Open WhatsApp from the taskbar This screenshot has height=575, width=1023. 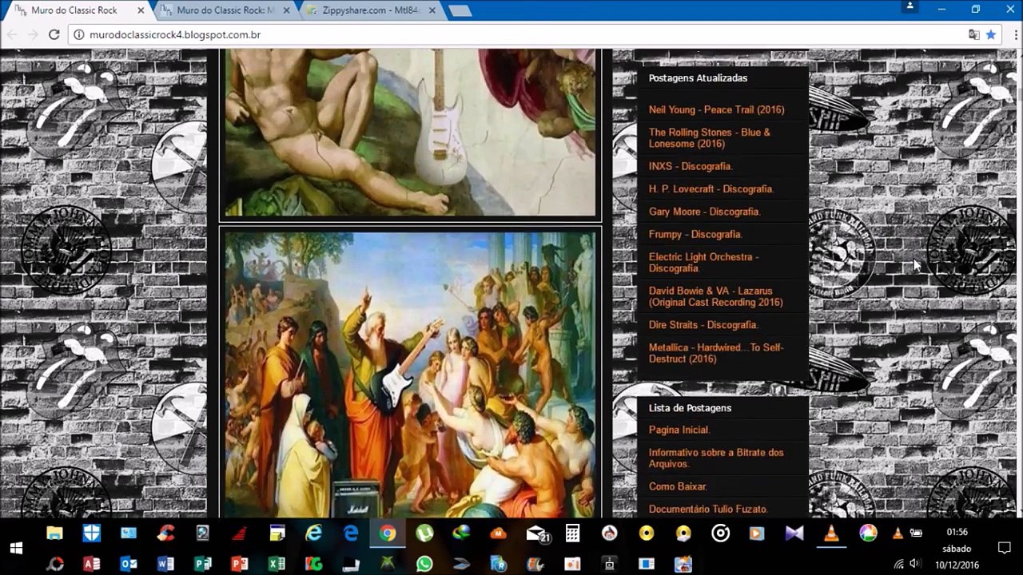[424, 564]
